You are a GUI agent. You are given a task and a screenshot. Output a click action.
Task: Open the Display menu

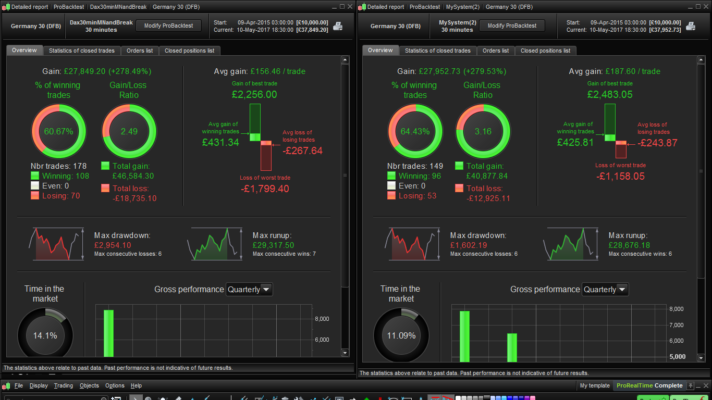(x=39, y=386)
